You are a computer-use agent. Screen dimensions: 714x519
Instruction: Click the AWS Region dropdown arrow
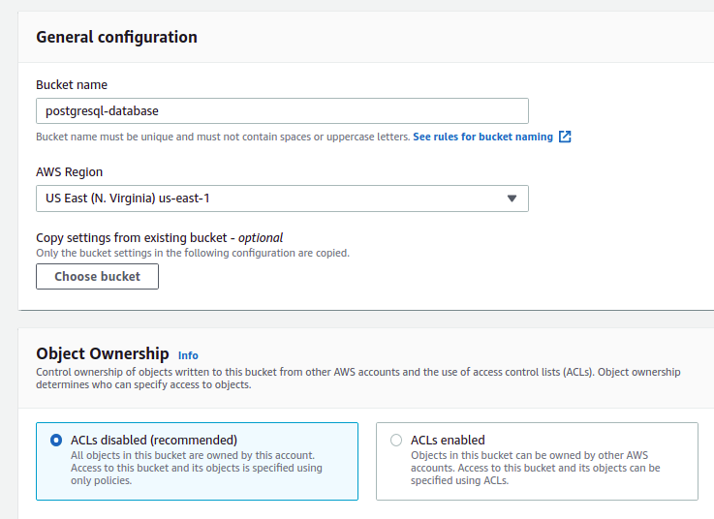click(x=512, y=198)
